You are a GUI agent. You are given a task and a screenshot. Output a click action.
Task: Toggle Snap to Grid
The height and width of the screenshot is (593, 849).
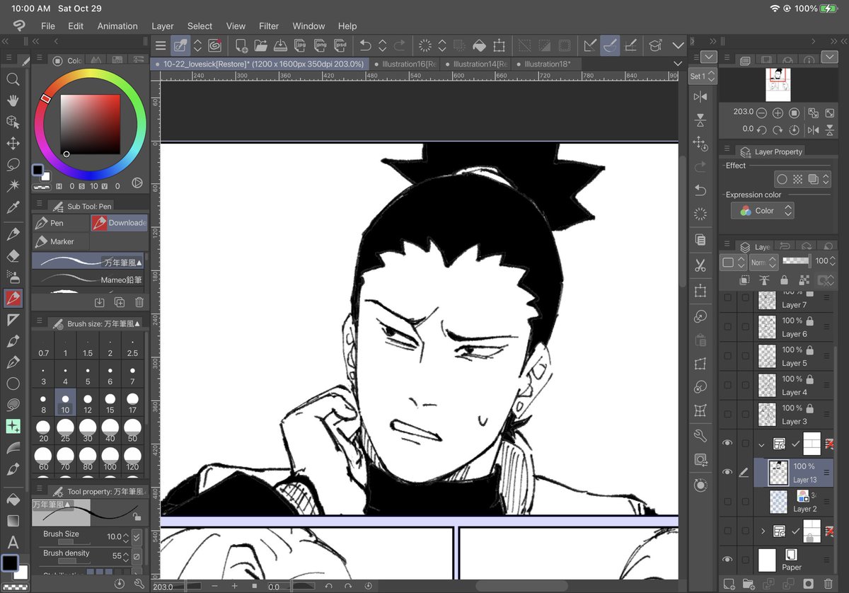tap(631, 45)
